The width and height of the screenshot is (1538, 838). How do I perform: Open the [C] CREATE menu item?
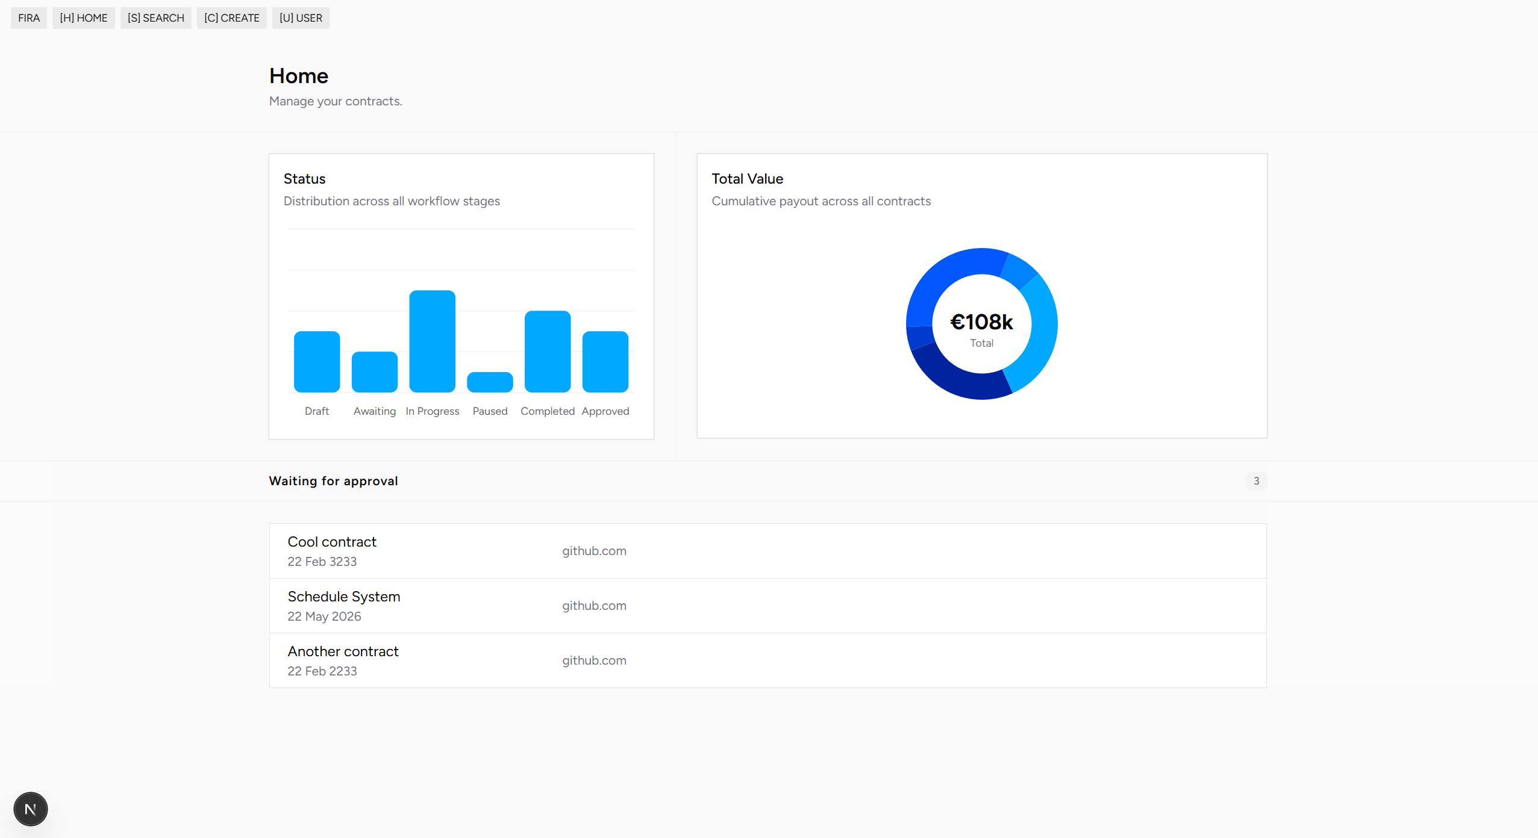(x=231, y=18)
